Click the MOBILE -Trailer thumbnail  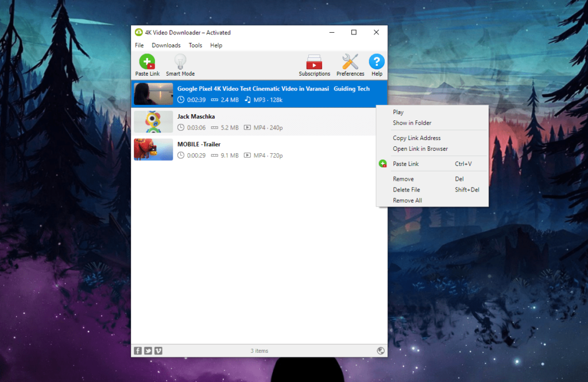tap(153, 150)
